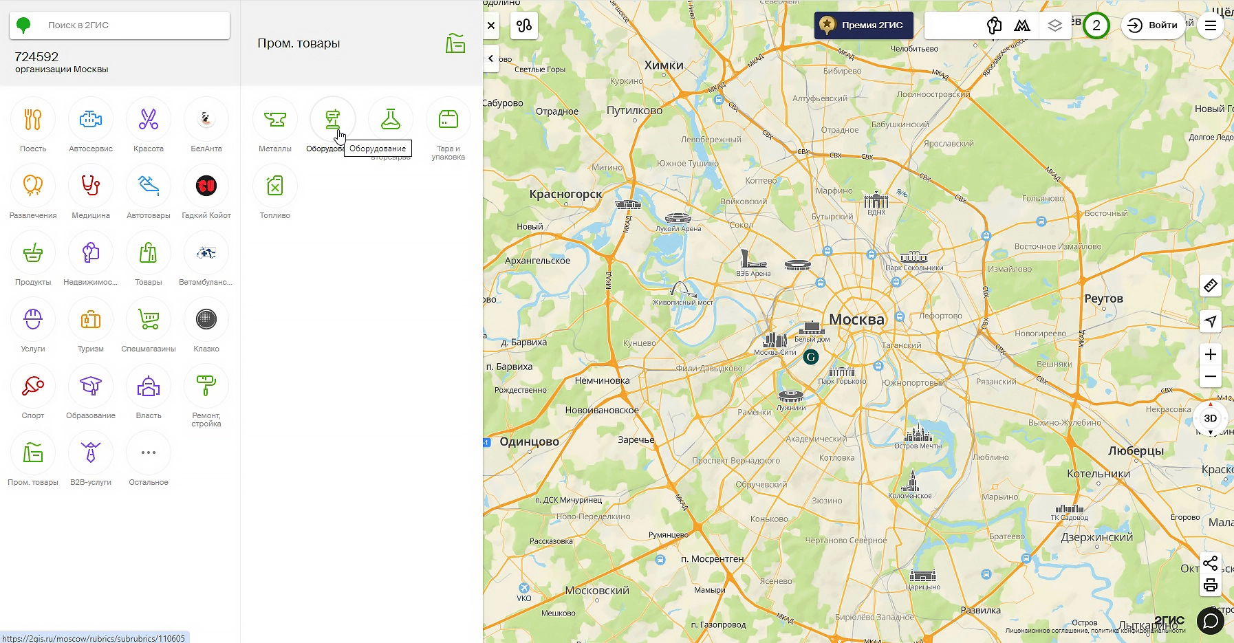Open the chat support bubble

tap(1210, 621)
